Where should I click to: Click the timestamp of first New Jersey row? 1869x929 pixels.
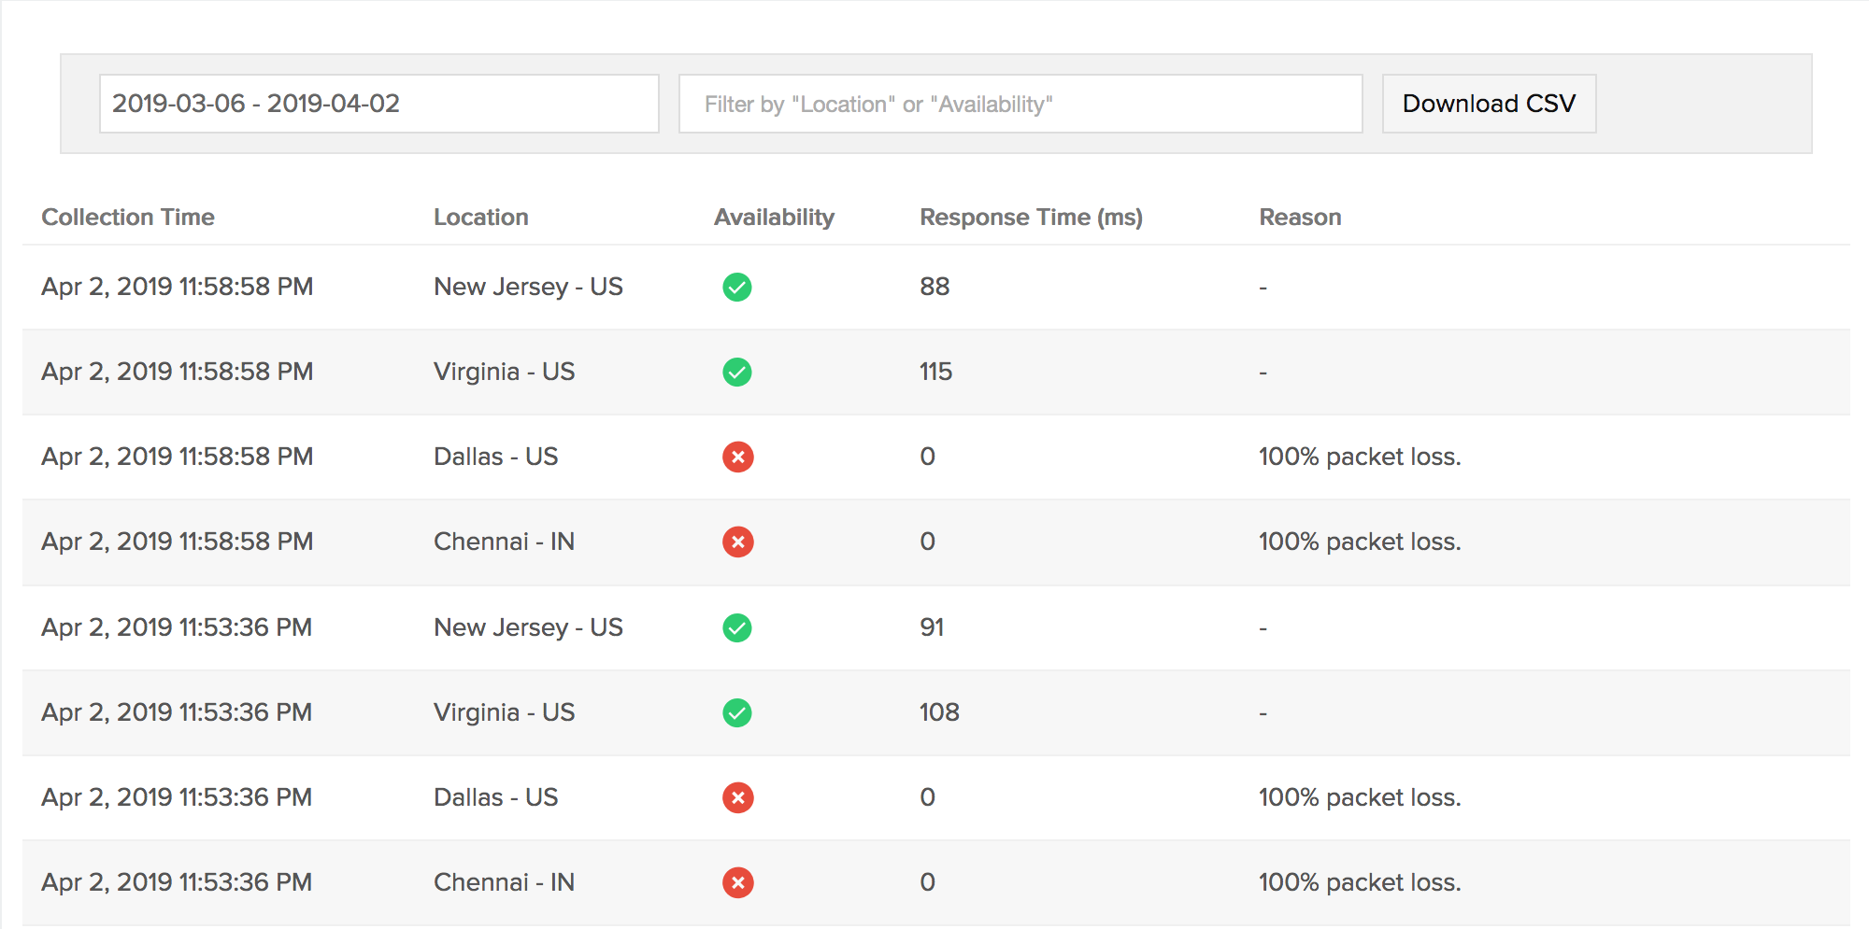point(177,287)
